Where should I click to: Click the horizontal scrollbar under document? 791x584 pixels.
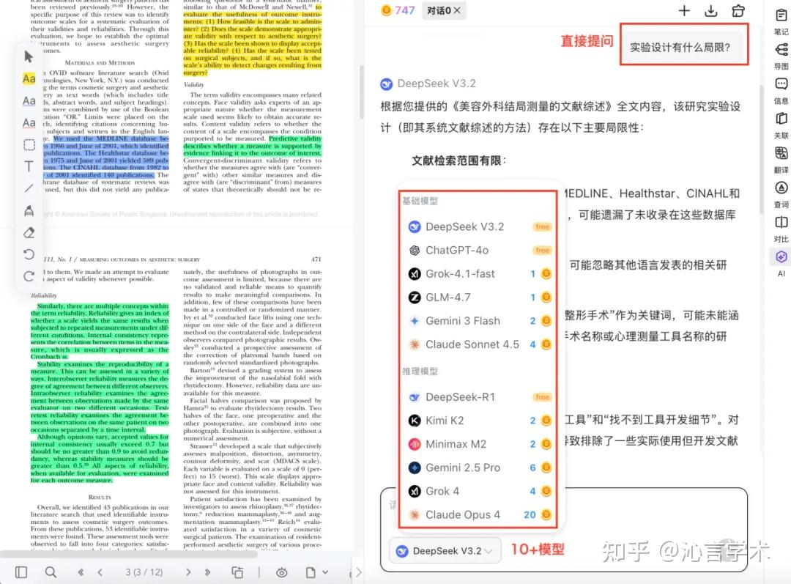tap(129, 554)
